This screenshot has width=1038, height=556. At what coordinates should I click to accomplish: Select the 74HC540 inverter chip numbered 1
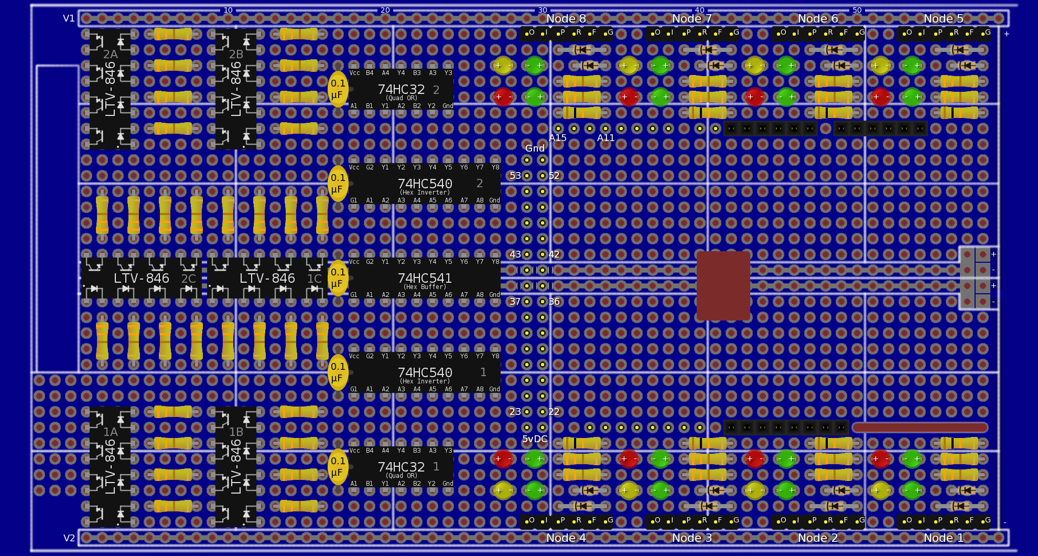(x=425, y=372)
